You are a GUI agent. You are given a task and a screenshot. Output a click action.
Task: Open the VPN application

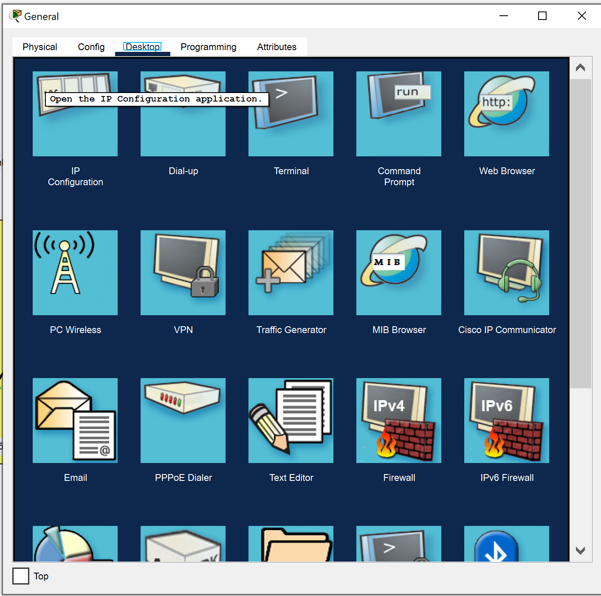(183, 273)
